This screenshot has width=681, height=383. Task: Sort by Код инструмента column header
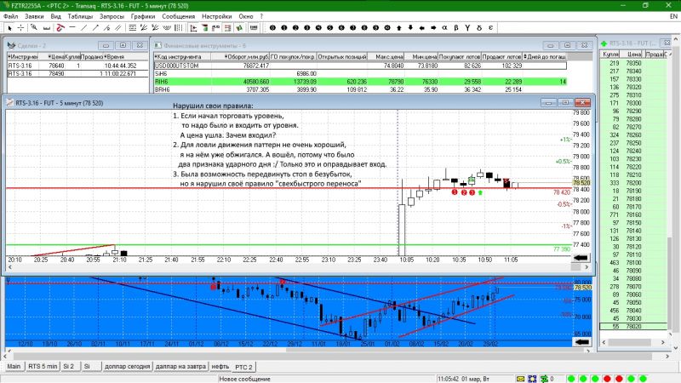(x=182, y=56)
